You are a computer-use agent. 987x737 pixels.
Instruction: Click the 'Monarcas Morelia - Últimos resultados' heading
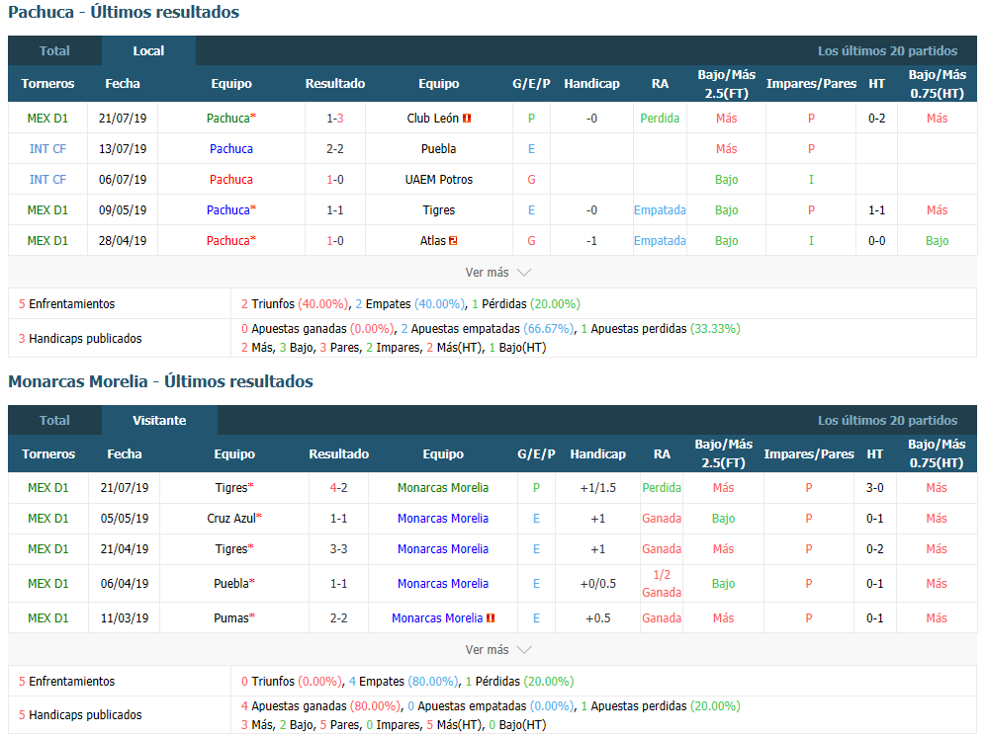pyautogui.click(x=160, y=381)
